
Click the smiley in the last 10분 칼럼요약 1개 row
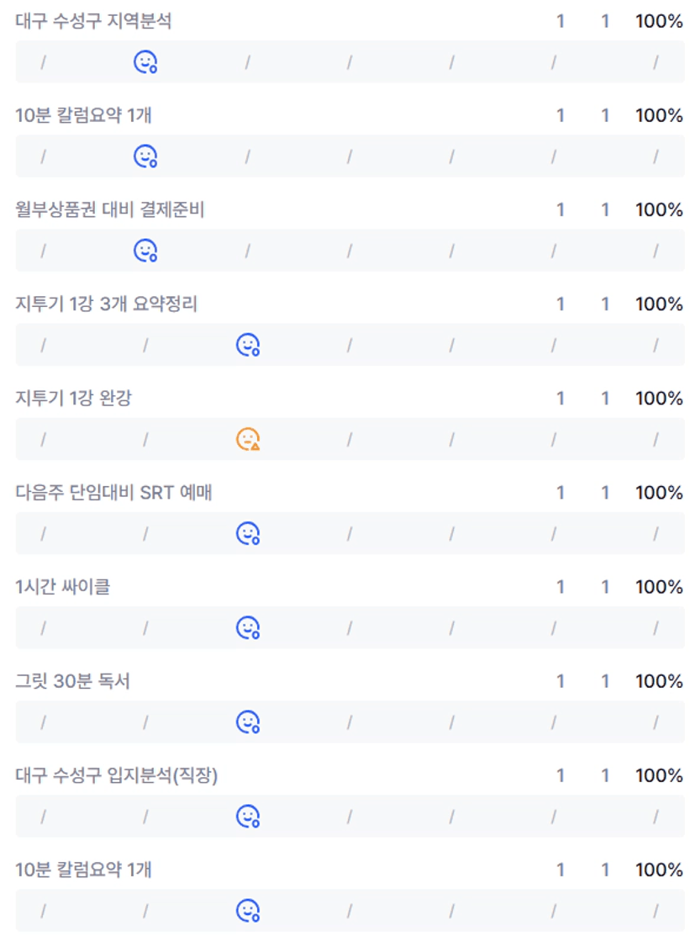point(248,910)
